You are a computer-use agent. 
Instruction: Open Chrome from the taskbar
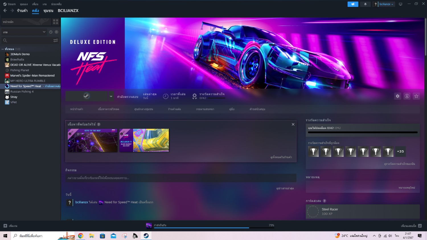coord(81,236)
